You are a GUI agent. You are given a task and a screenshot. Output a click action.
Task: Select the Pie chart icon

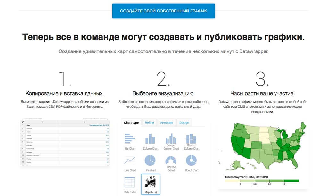[x=150, y=160]
